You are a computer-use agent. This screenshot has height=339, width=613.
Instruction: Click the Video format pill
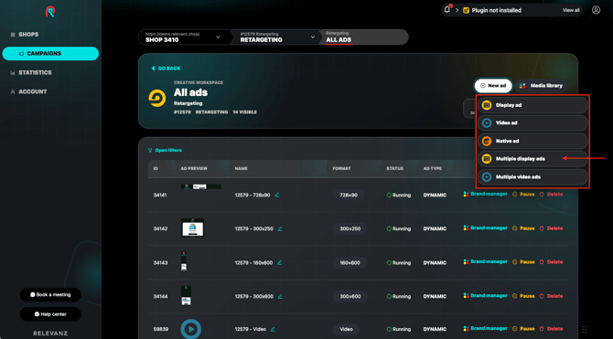(346, 329)
